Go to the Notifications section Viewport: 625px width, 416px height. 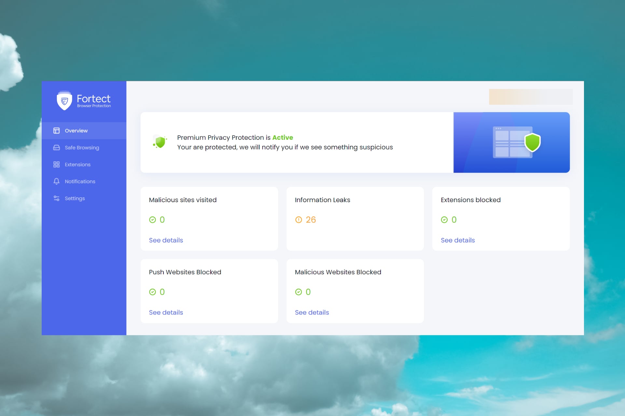(x=80, y=181)
